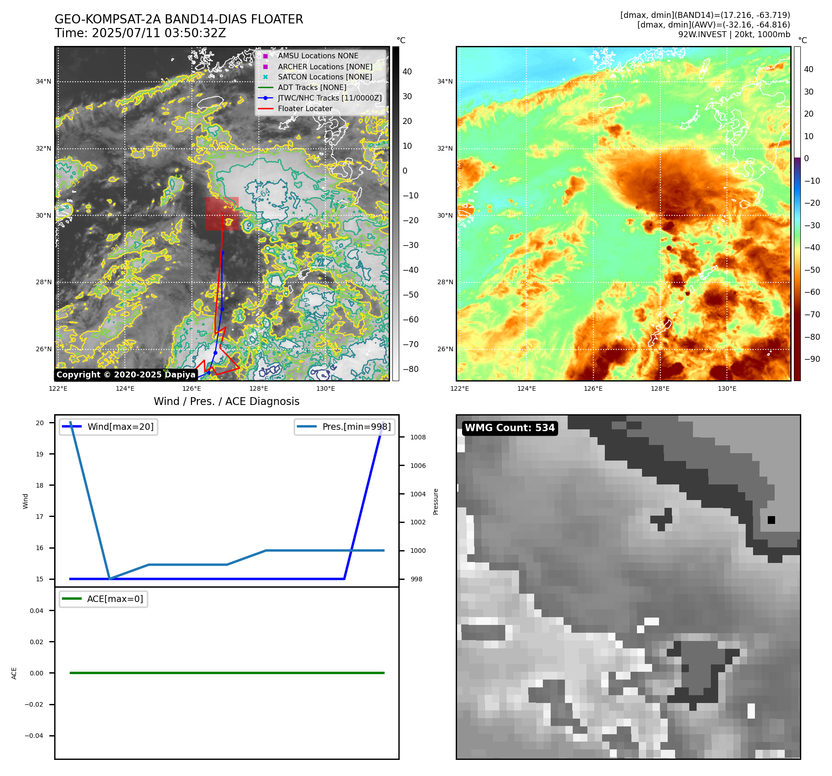
Task: Click the Pres.[min=998] legend box
Action: (x=345, y=427)
